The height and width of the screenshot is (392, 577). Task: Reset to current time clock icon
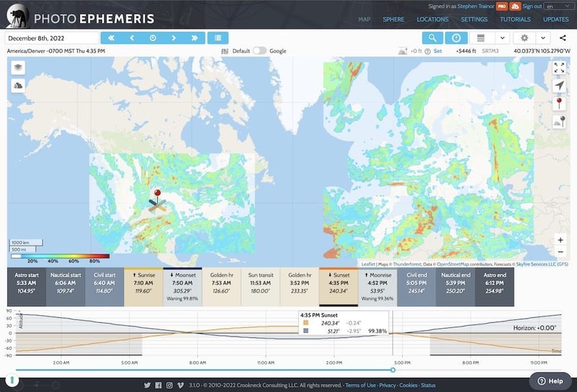tap(153, 38)
